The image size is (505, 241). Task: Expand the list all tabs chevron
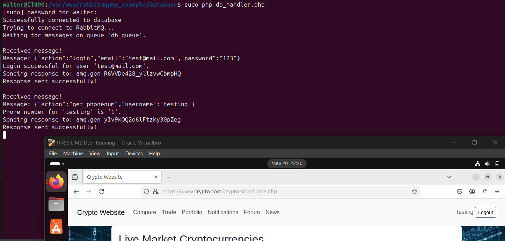pyautogui.click(x=449, y=177)
